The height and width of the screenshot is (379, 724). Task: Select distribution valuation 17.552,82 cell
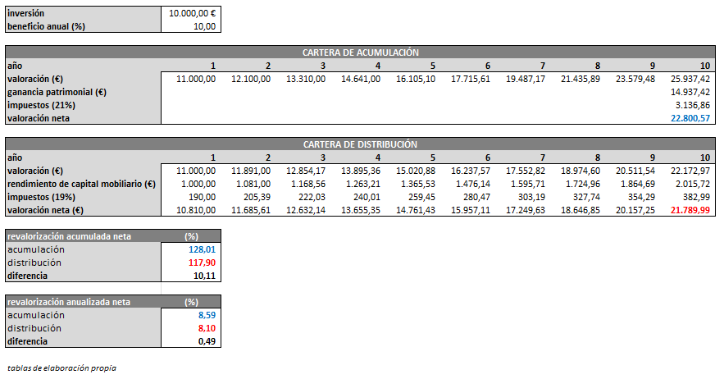526,171
